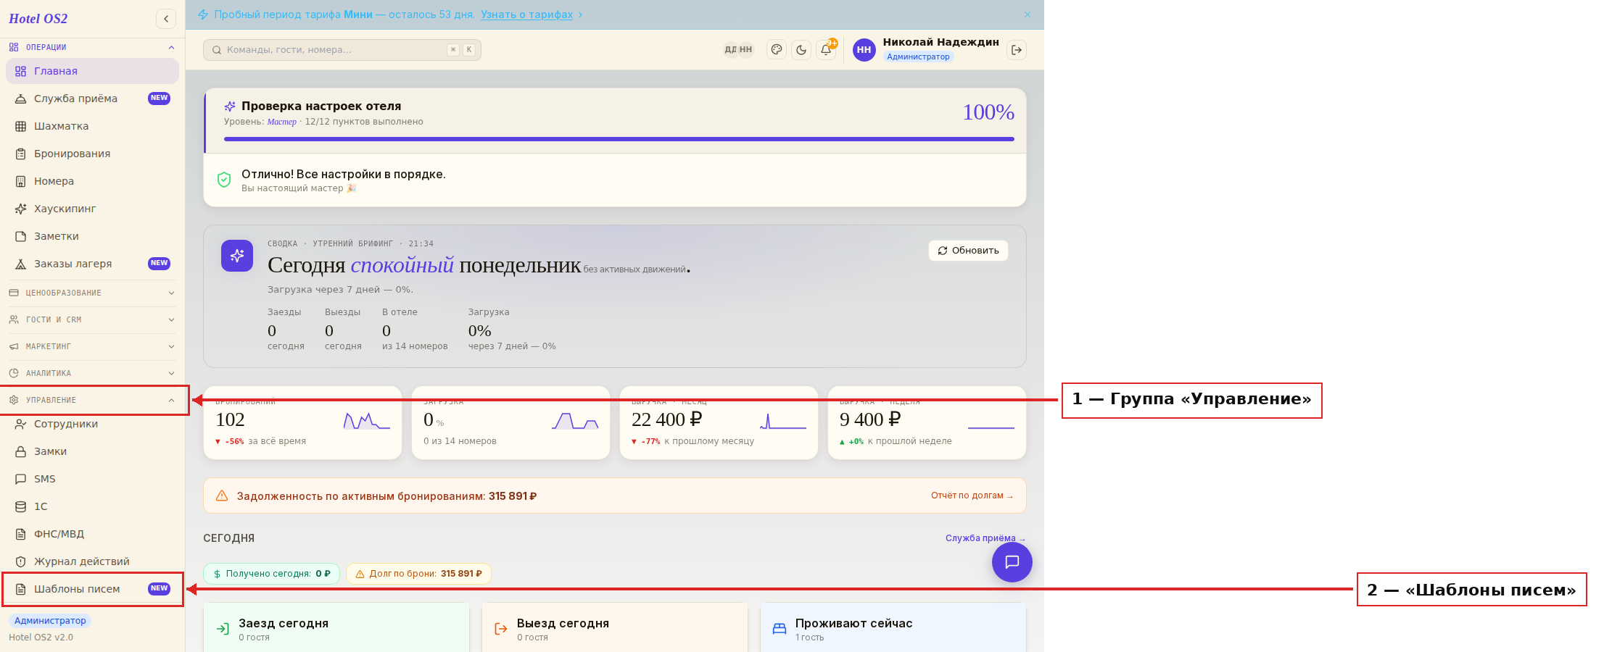Open the color theme palette icon
1604x652 pixels.
(777, 50)
